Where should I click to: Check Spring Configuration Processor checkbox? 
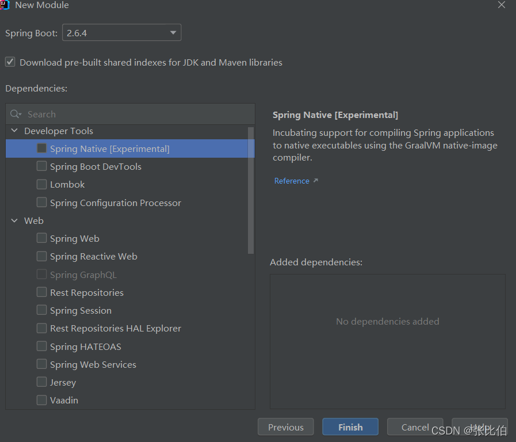[42, 202]
